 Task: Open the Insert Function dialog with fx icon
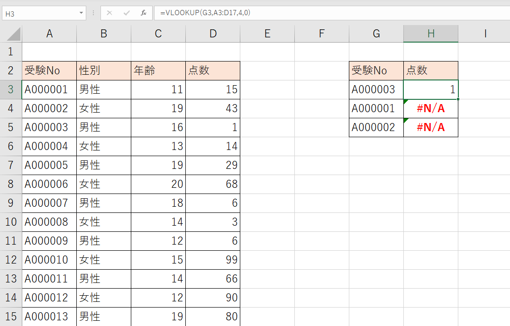144,13
